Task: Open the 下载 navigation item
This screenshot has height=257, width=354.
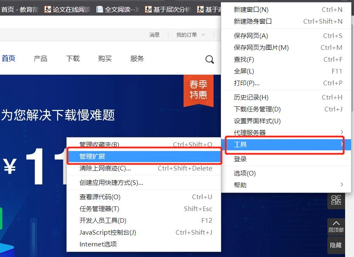Action: click(x=72, y=59)
